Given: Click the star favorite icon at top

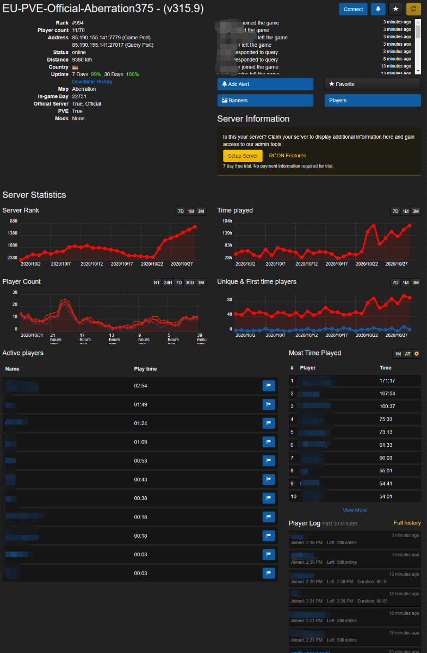Looking at the screenshot, I should (x=395, y=9).
